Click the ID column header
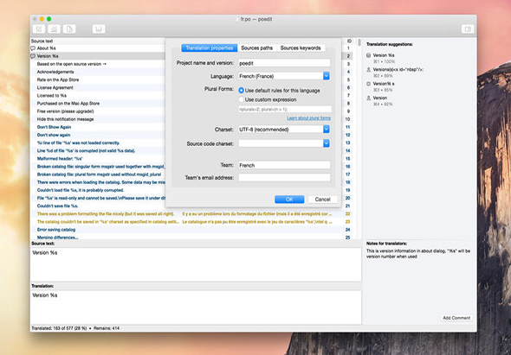The image size is (511, 355). 349,41
